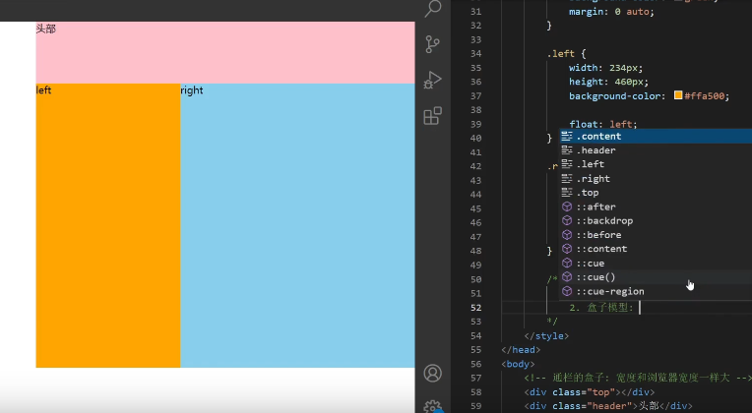Click the 通栏的盒子 HTML comment
This screenshot has height=413, width=752.
638,378
